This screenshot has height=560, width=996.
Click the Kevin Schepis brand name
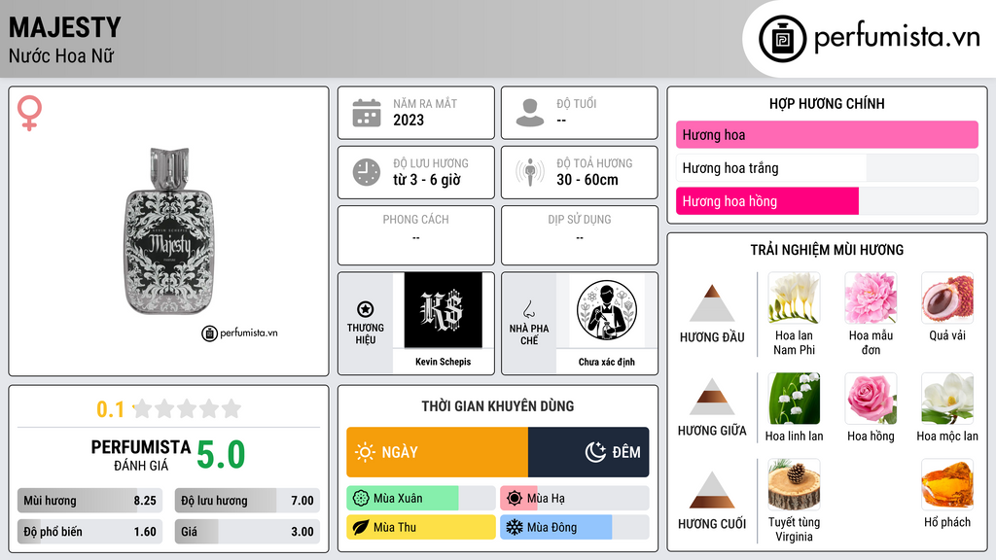(443, 362)
